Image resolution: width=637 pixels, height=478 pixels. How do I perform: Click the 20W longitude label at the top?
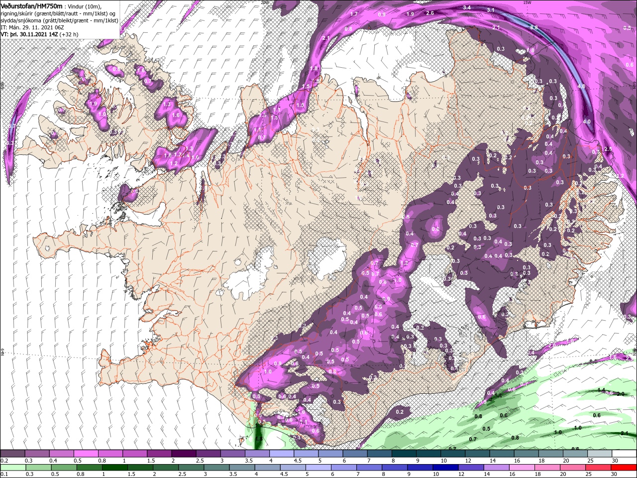265,2
